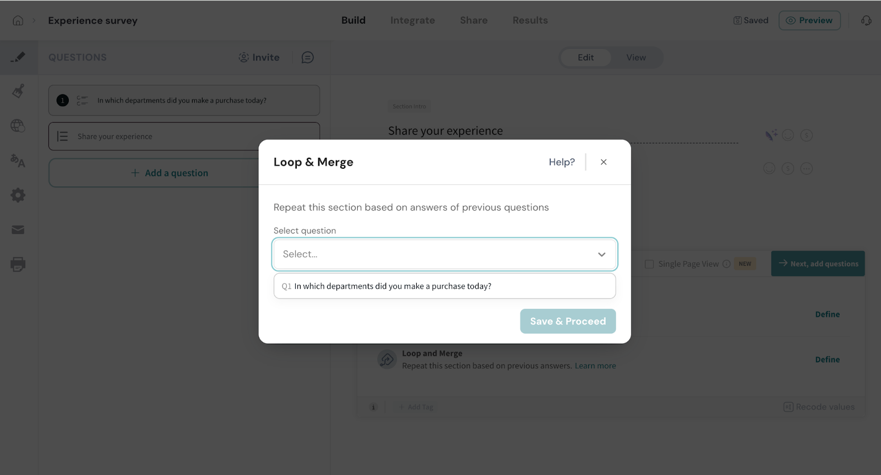This screenshot has height=475, width=881.
Task: Switch to View mode toggle
Action: click(635, 57)
